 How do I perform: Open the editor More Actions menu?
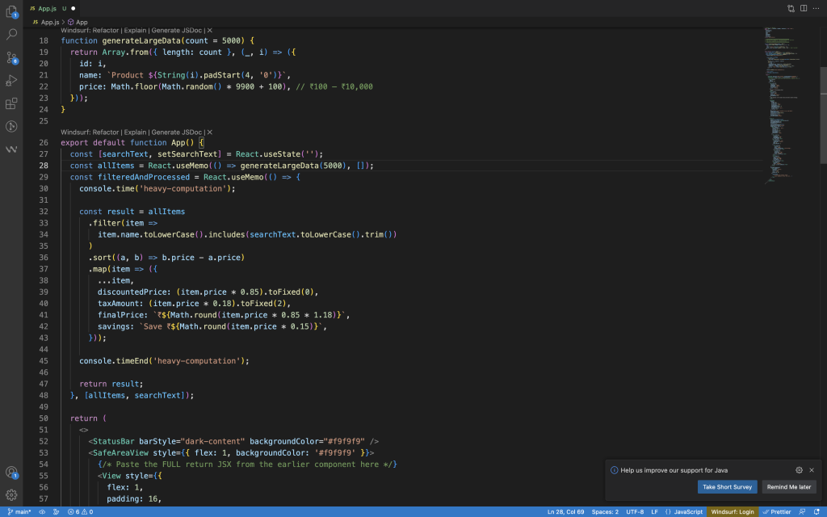816,8
